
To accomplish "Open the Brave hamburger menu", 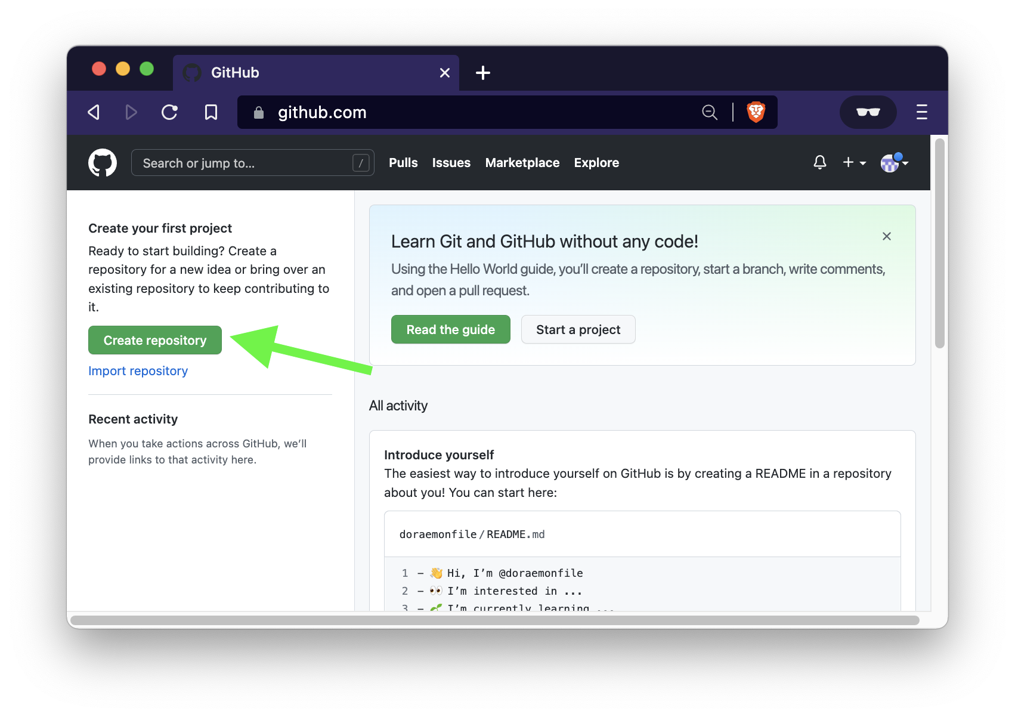I will 921,112.
